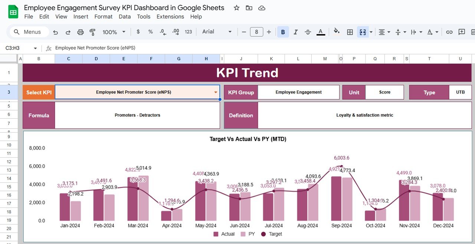
Task: Toggle italic formatting
Action: coord(295,32)
